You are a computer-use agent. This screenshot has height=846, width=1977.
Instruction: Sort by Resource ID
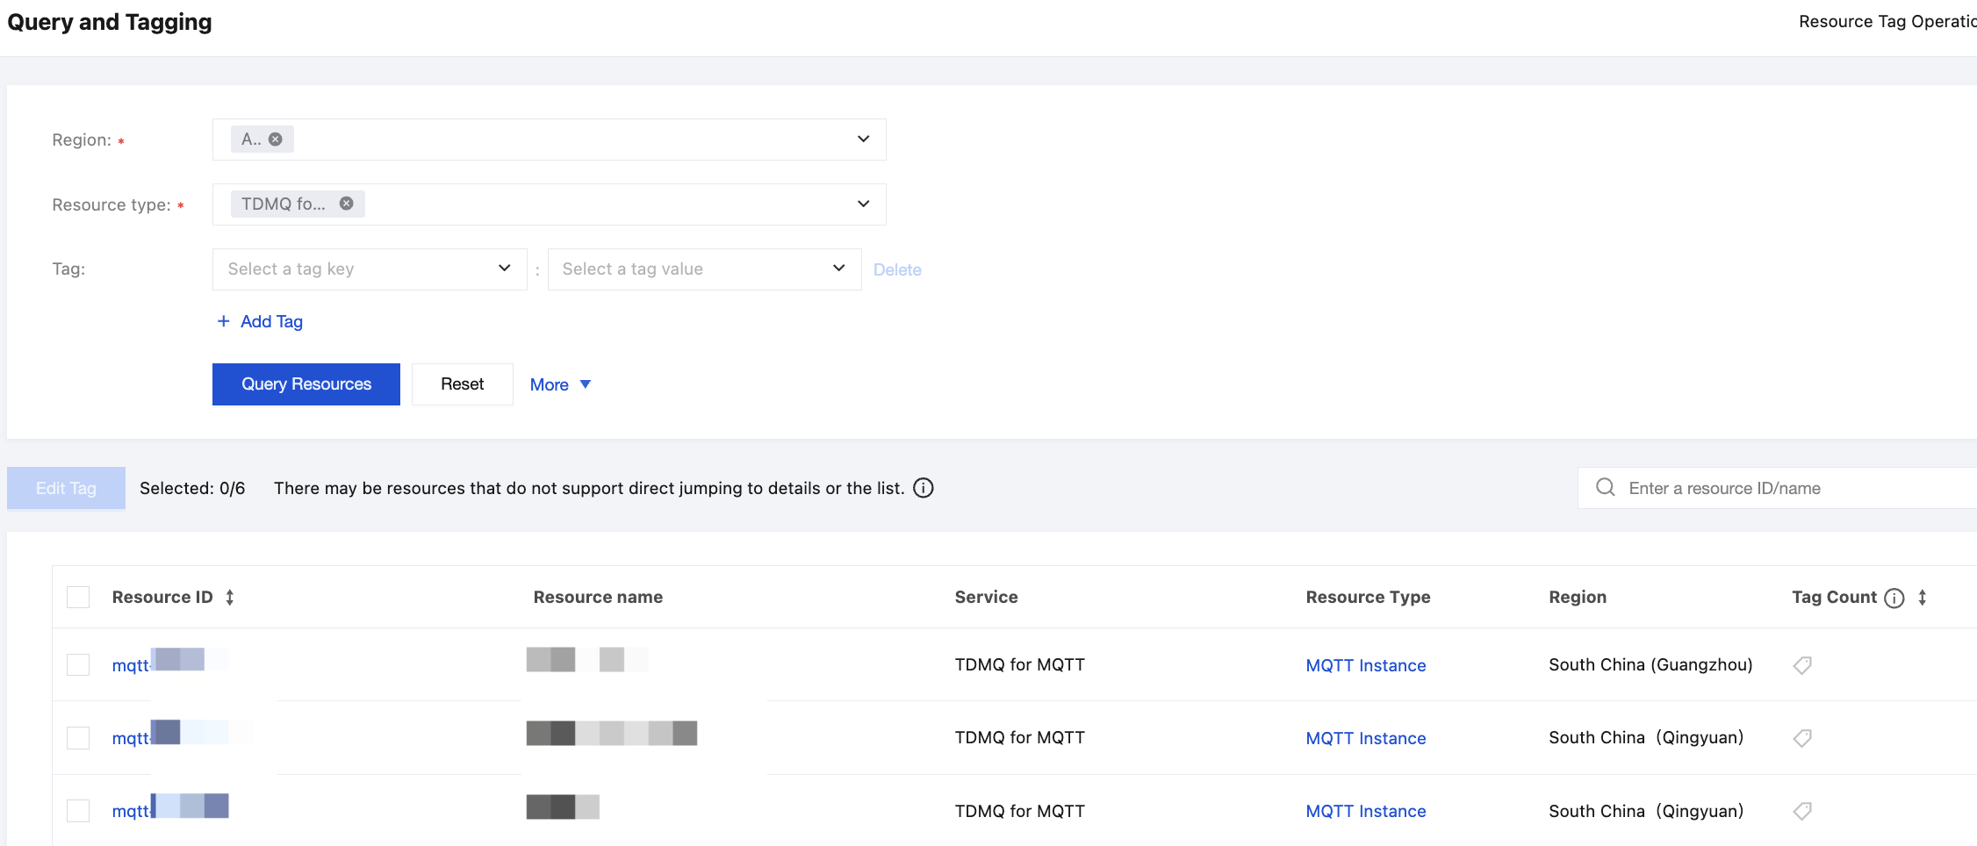[230, 598]
